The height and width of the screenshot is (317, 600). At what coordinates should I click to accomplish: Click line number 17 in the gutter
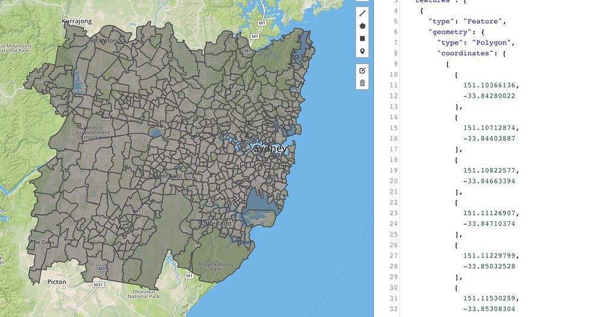pos(394,149)
